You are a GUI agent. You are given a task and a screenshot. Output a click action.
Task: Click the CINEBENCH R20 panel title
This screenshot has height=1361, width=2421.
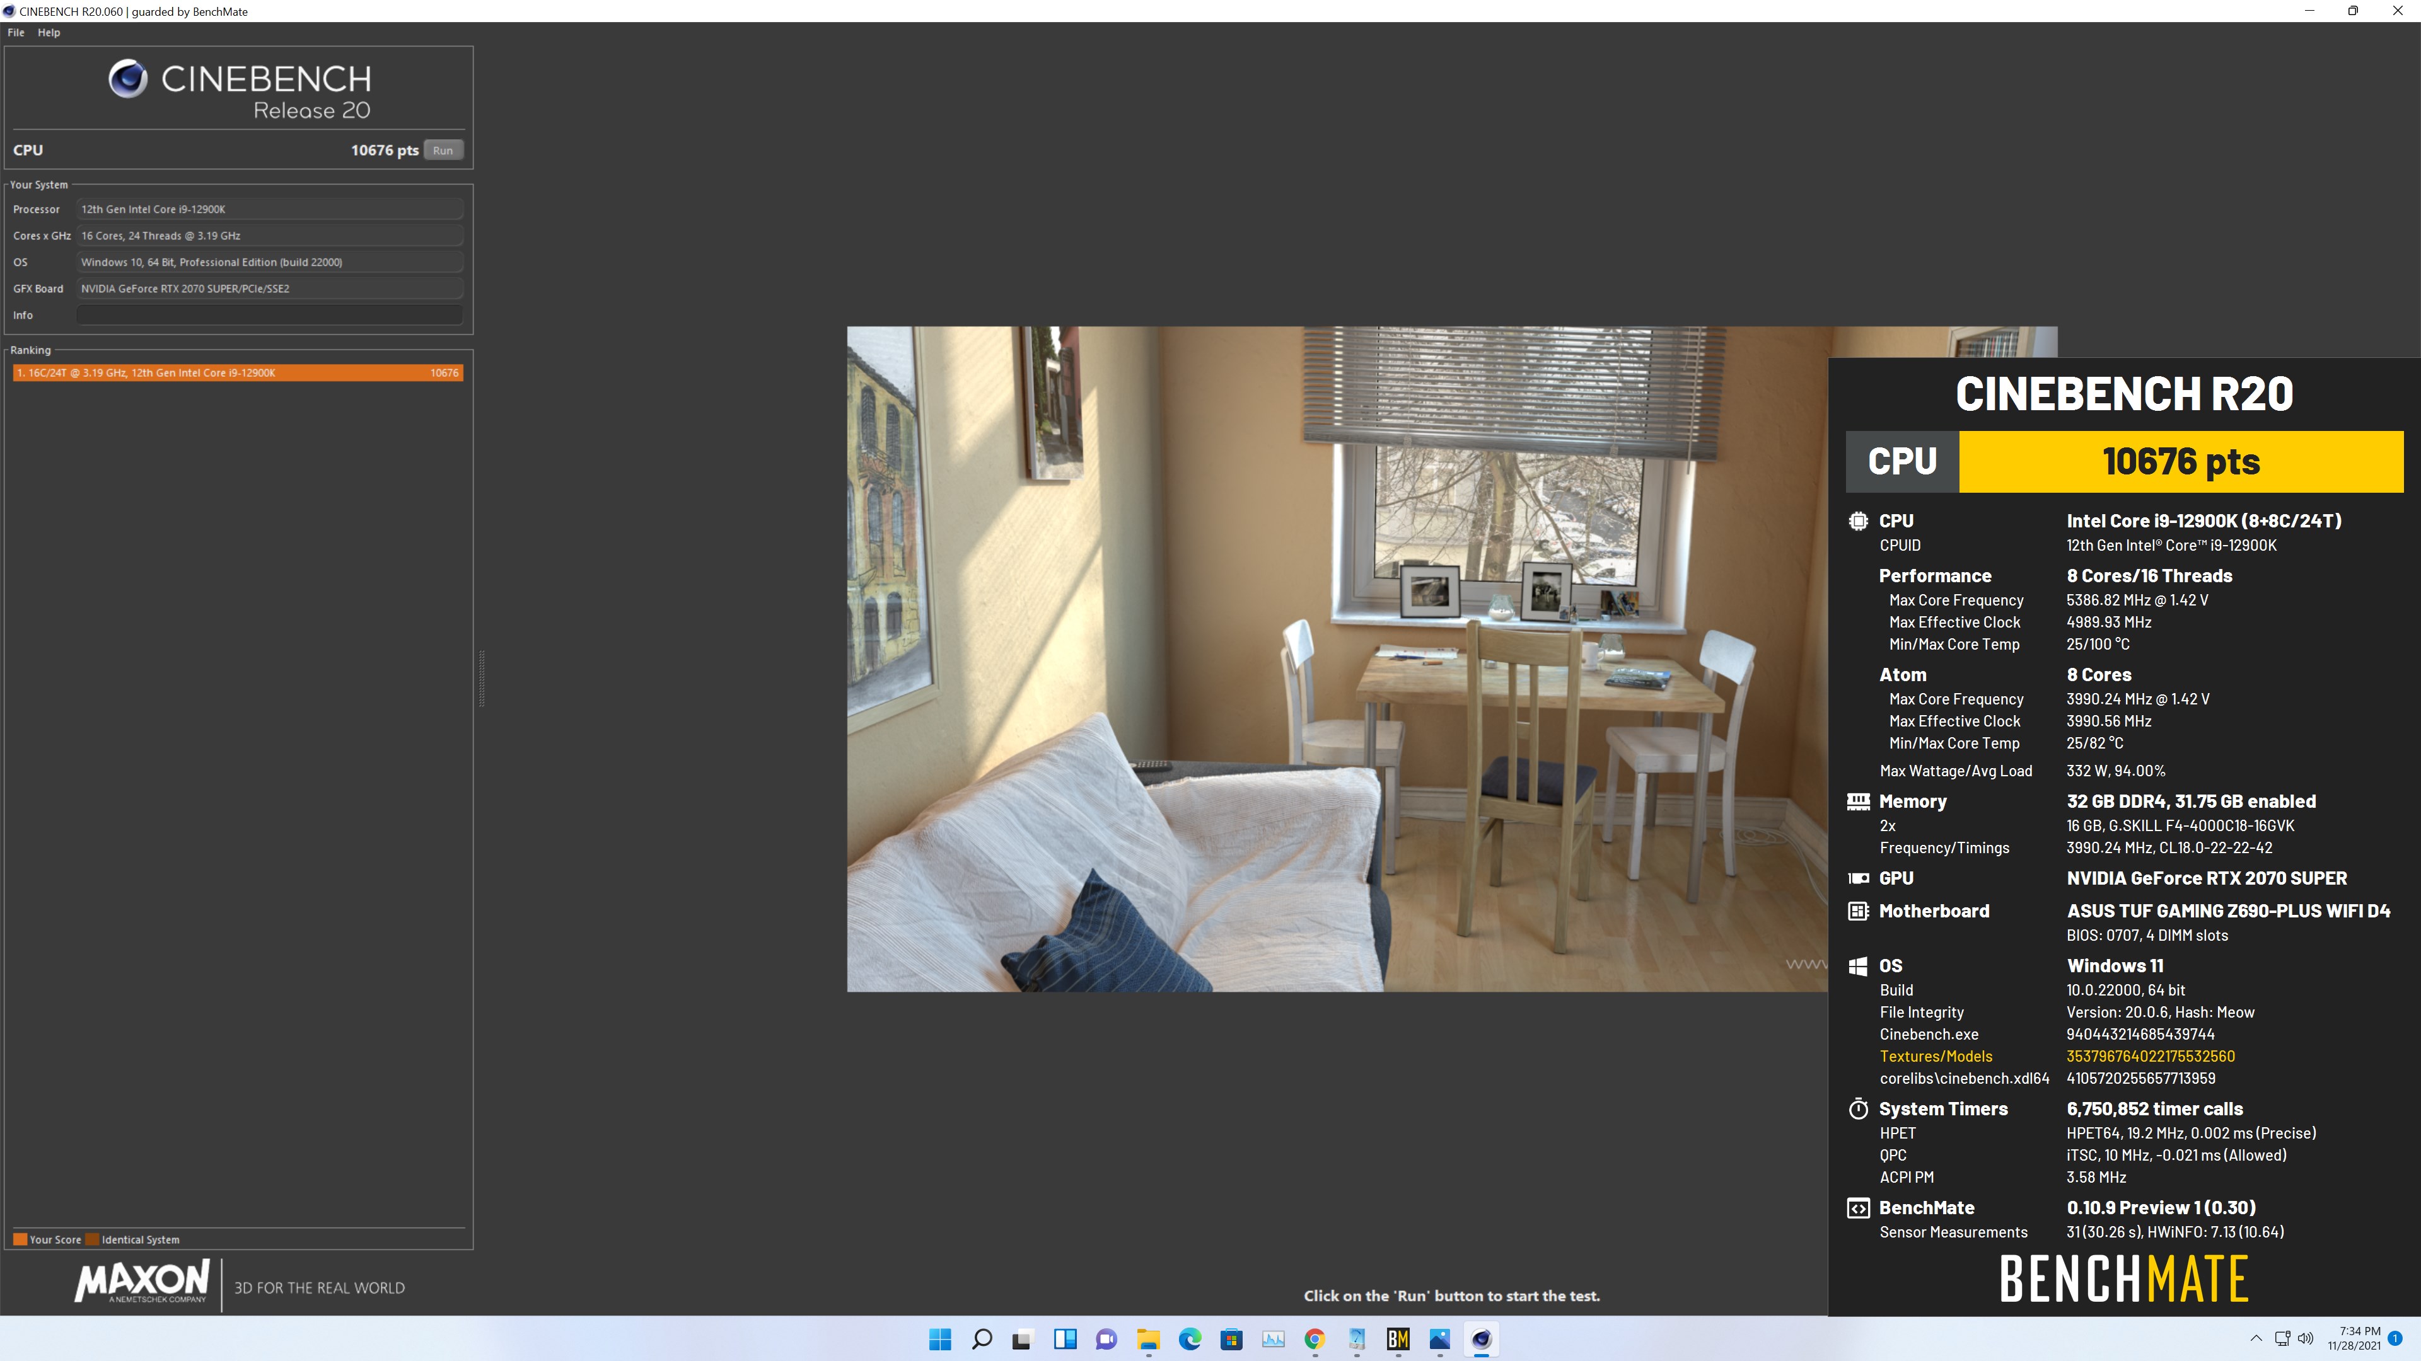click(x=2124, y=394)
